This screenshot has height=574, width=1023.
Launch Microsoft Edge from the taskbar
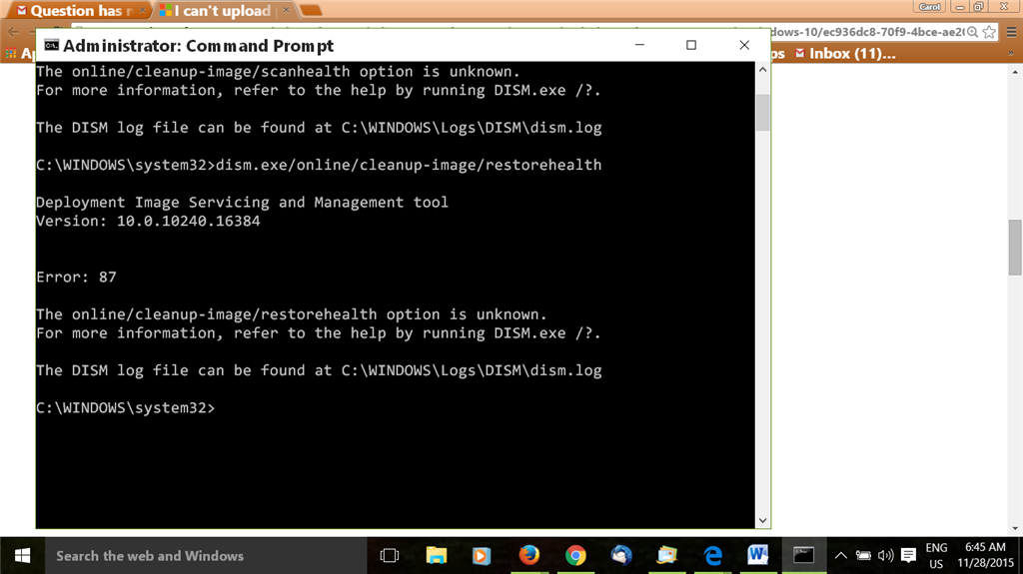click(x=712, y=556)
